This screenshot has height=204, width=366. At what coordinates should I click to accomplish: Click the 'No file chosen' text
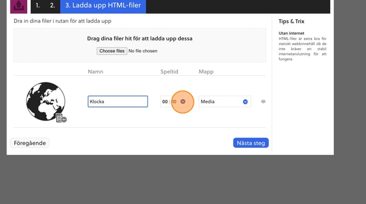point(143,51)
